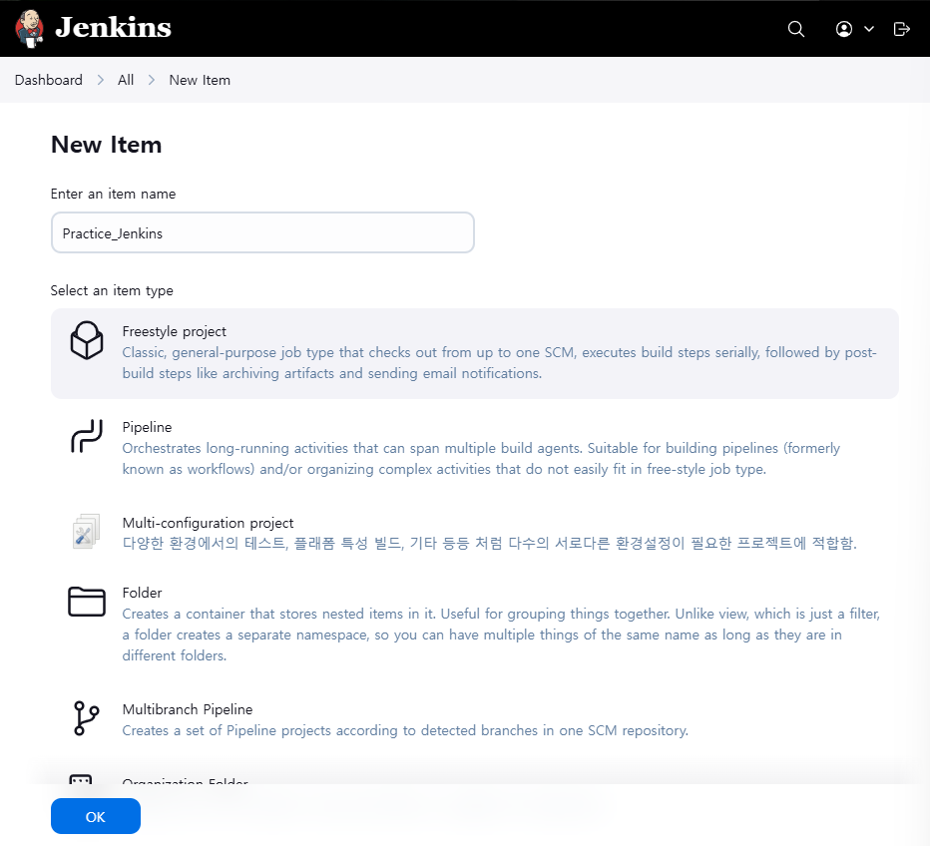The height and width of the screenshot is (846, 930).
Task: Open the Jenkins home title link
Action: coord(114,27)
